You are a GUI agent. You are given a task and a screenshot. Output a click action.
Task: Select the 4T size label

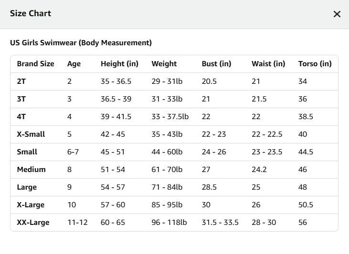(x=21, y=117)
